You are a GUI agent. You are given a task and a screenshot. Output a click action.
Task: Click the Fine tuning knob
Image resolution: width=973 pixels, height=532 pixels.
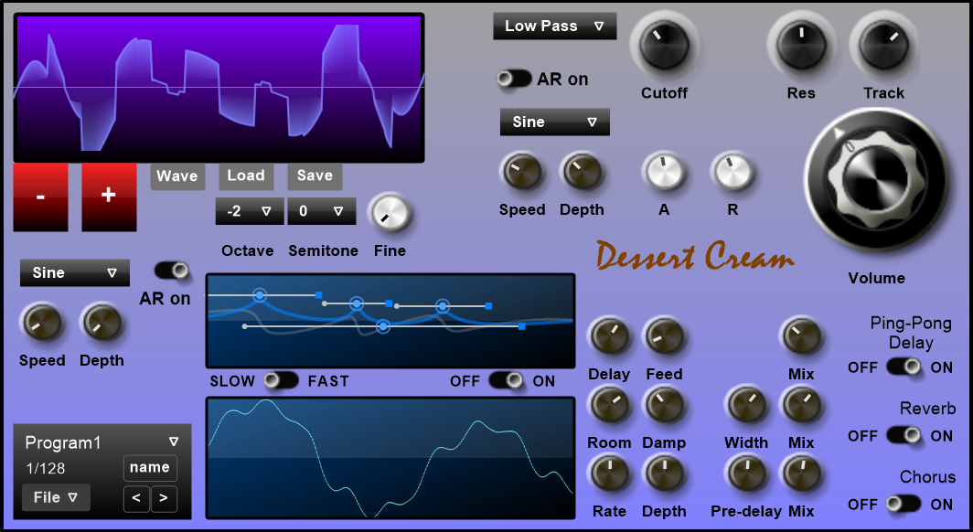coord(390,214)
